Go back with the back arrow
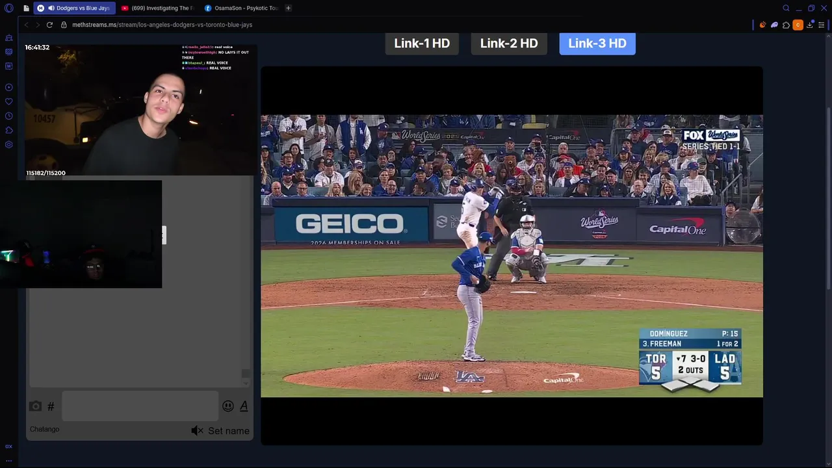 pos(26,25)
